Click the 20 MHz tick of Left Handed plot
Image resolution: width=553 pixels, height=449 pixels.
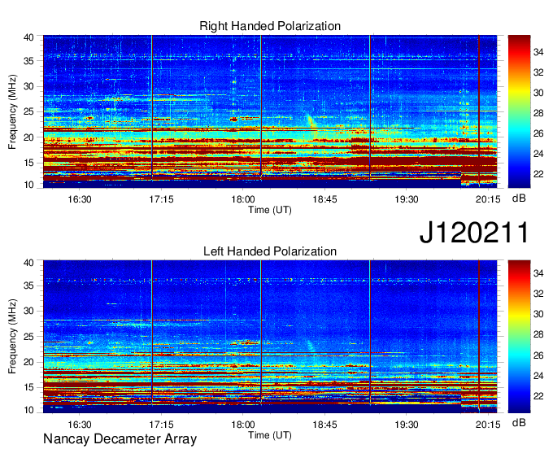pyautogui.click(x=28, y=362)
